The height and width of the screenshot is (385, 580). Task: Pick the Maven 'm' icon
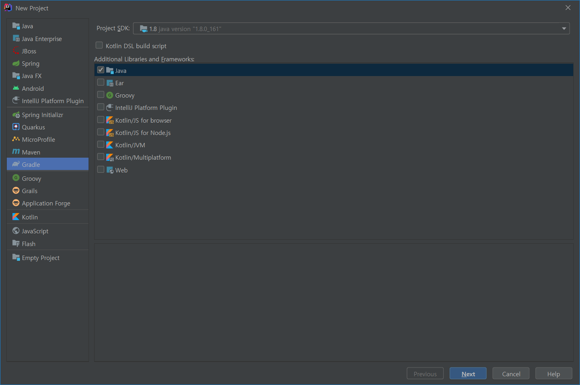click(x=16, y=152)
